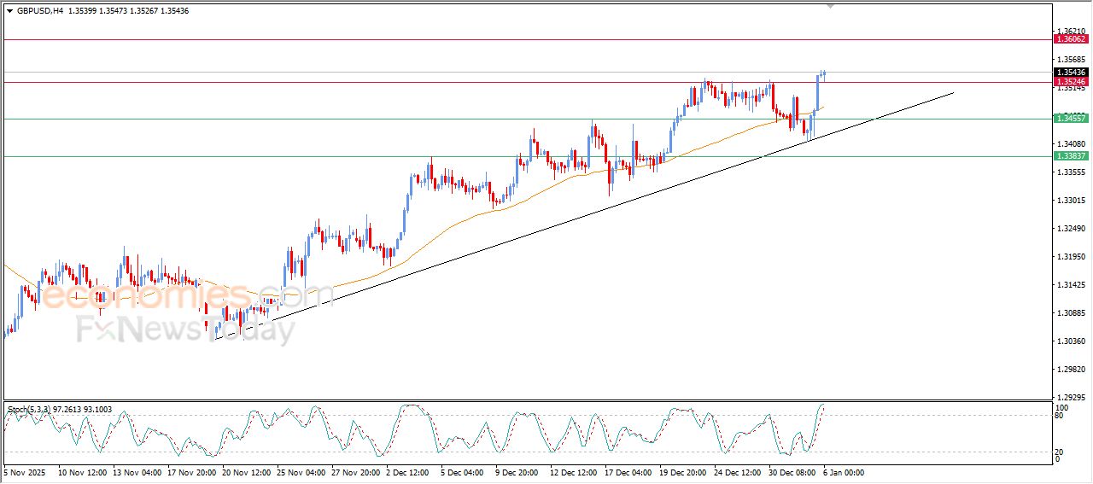
Task: Click the green 1.34557 price label
Action: (1071, 119)
